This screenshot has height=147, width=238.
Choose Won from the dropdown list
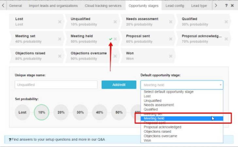[x=147, y=140]
